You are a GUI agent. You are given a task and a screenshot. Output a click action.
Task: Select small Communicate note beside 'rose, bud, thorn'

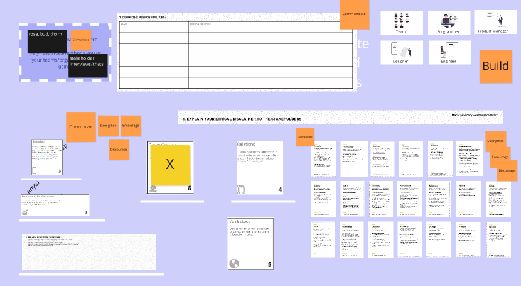(x=81, y=40)
